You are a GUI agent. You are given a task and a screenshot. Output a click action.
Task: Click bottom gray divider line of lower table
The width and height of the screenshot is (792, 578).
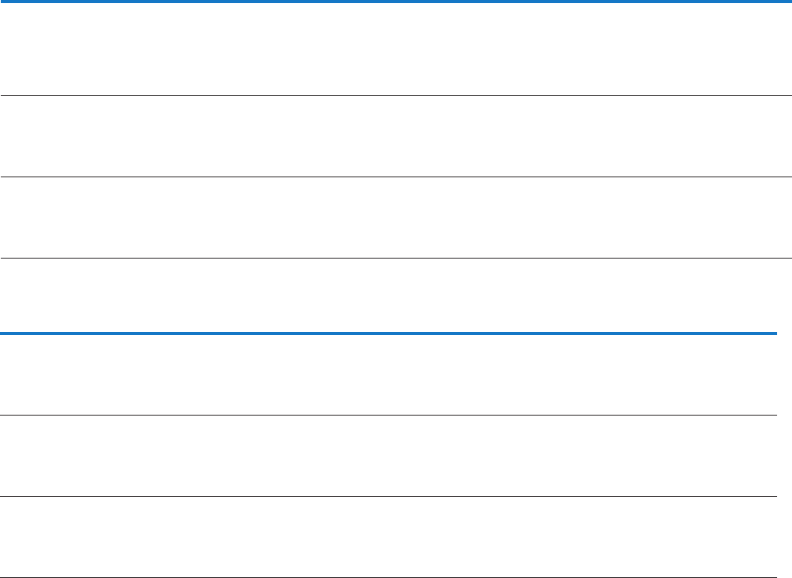click(x=389, y=577)
